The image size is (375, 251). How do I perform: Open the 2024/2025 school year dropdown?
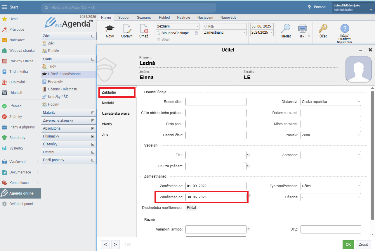pyautogui.click(x=262, y=32)
